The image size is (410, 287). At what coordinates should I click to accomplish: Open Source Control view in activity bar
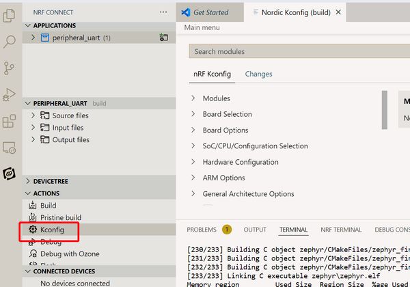pyautogui.click(x=9, y=68)
